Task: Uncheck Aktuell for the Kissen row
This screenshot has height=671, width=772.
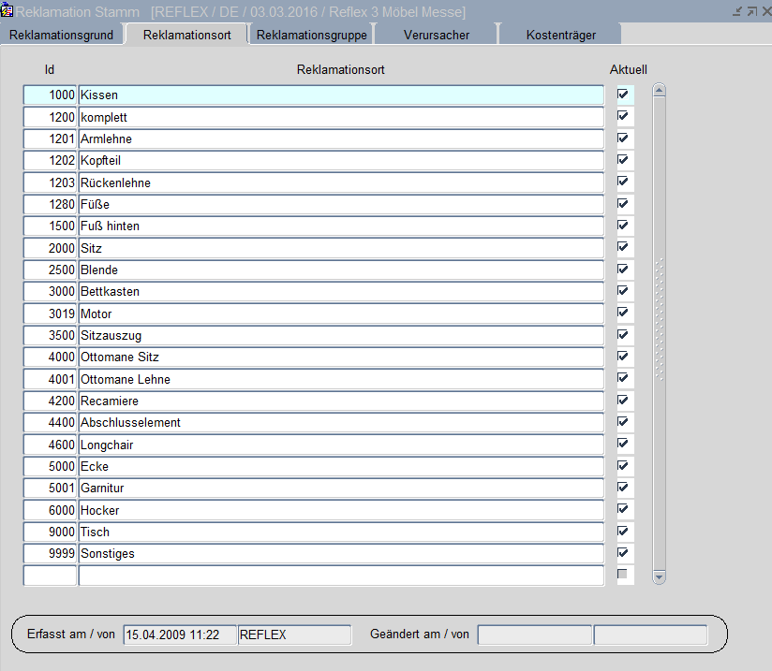Action: click(623, 95)
